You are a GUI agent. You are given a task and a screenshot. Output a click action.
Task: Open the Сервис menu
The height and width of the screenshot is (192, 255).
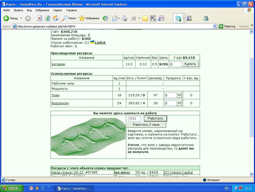pyautogui.click(x=58, y=10)
